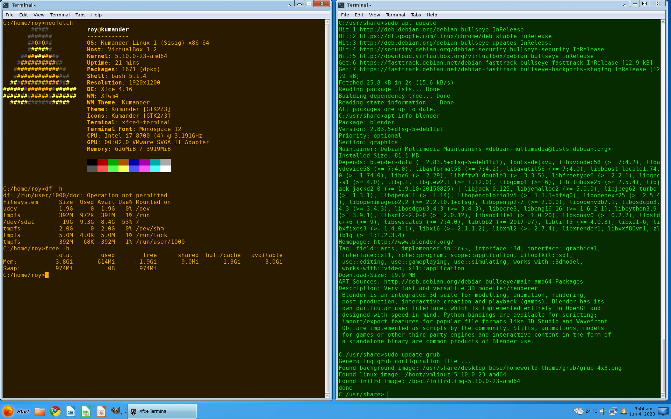Open the File menu in left terminal
Image resolution: width=671 pixels, height=419 pixels.
coord(9,15)
